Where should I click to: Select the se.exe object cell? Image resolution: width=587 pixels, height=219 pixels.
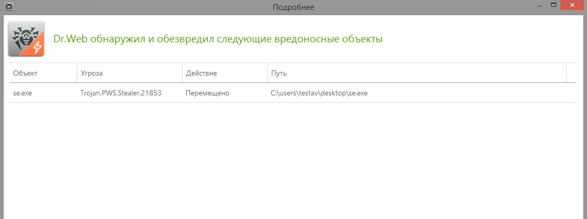coord(22,93)
